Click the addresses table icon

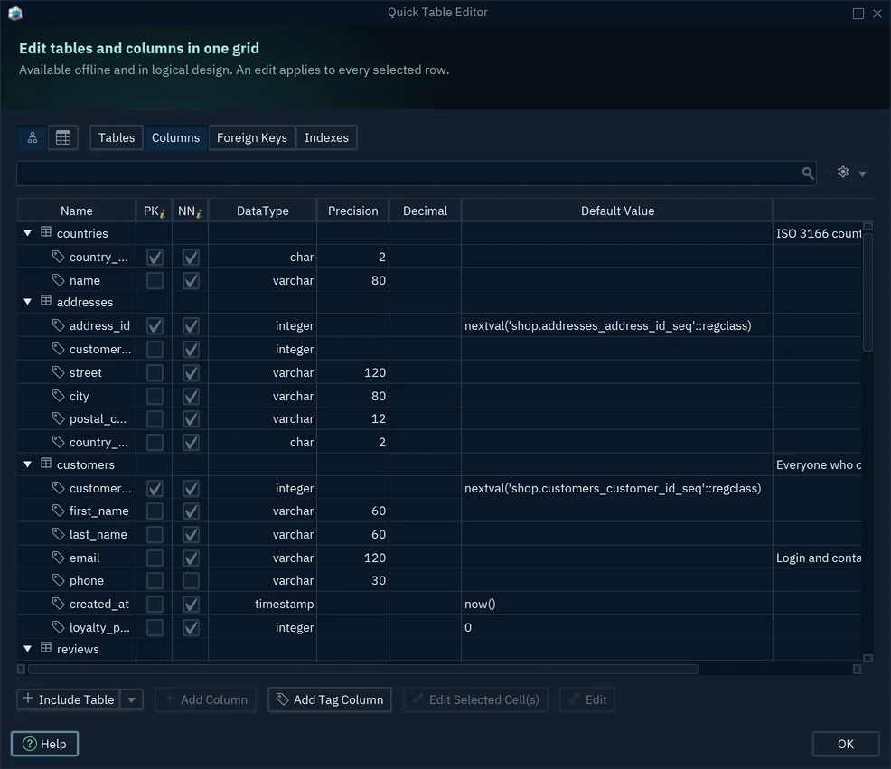(46, 301)
